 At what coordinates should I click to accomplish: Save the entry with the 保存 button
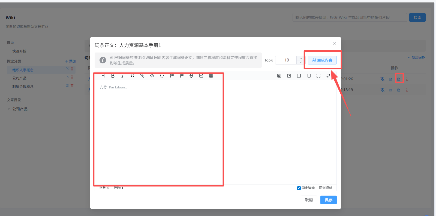pos(329,200)
